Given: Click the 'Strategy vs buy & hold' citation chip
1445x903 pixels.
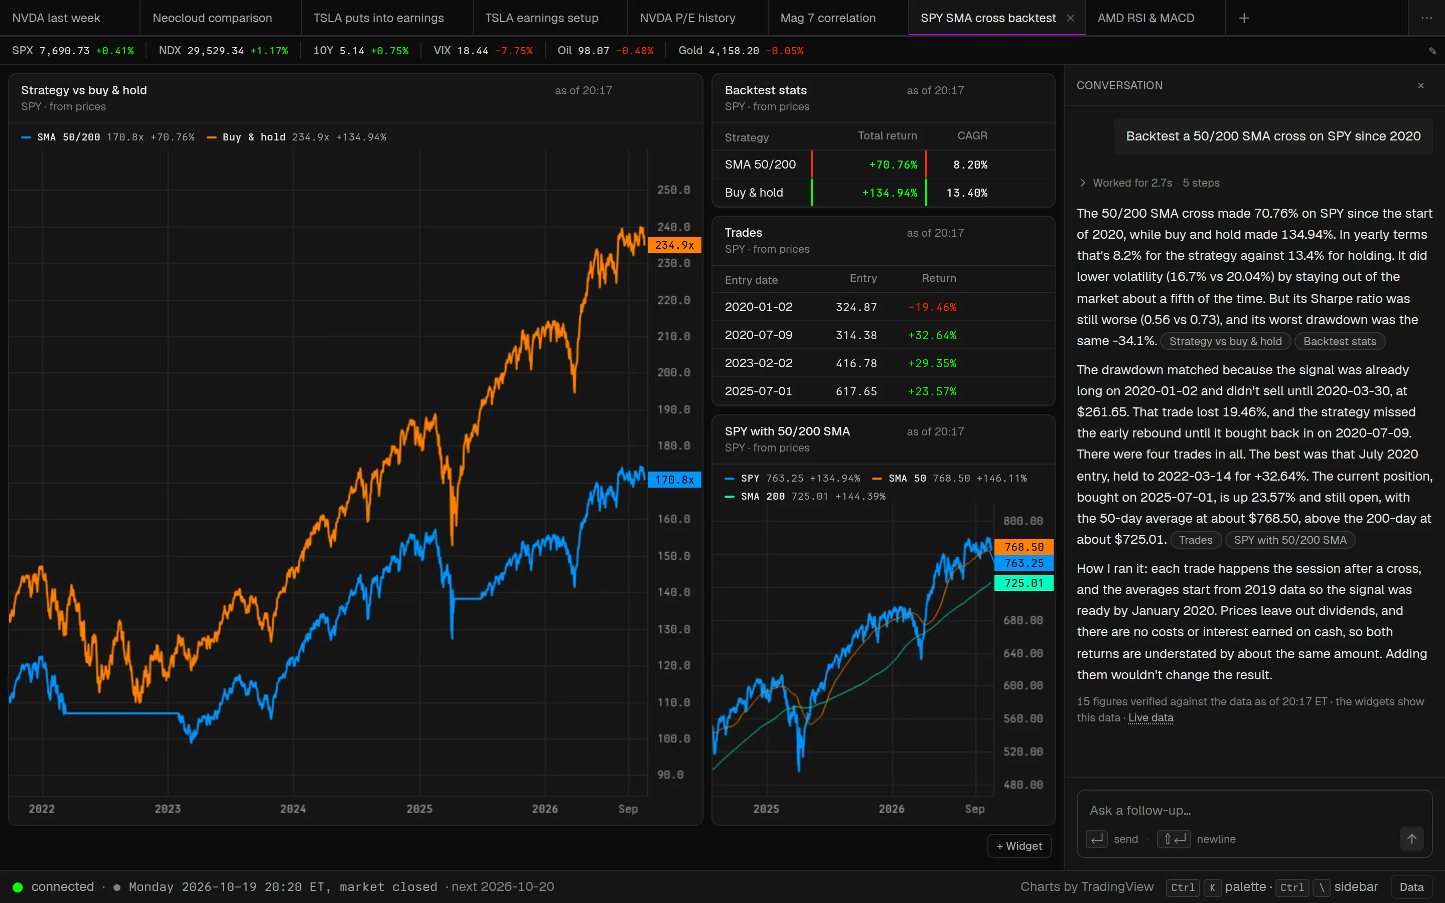Looking at the screenshot, I should (x=1225, y=341).
